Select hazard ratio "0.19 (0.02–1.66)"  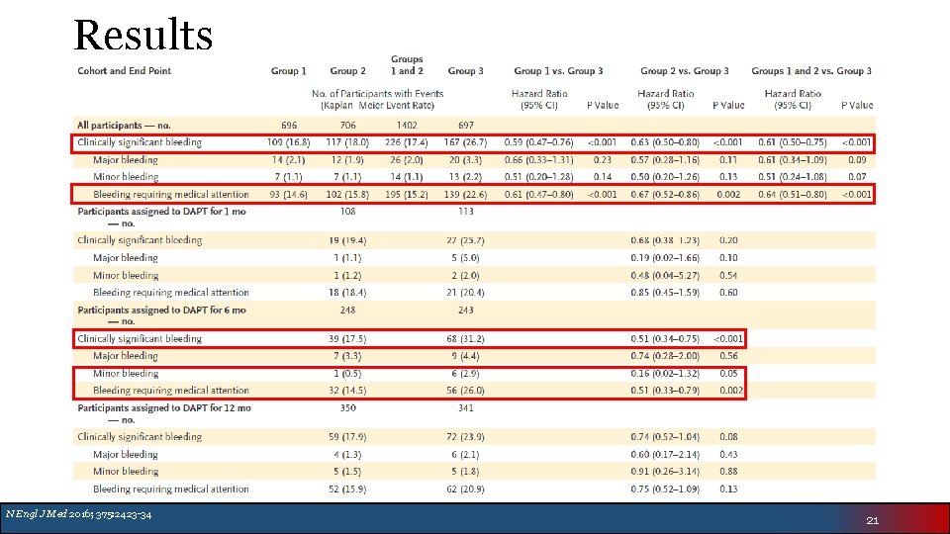(x=665, y=258)
